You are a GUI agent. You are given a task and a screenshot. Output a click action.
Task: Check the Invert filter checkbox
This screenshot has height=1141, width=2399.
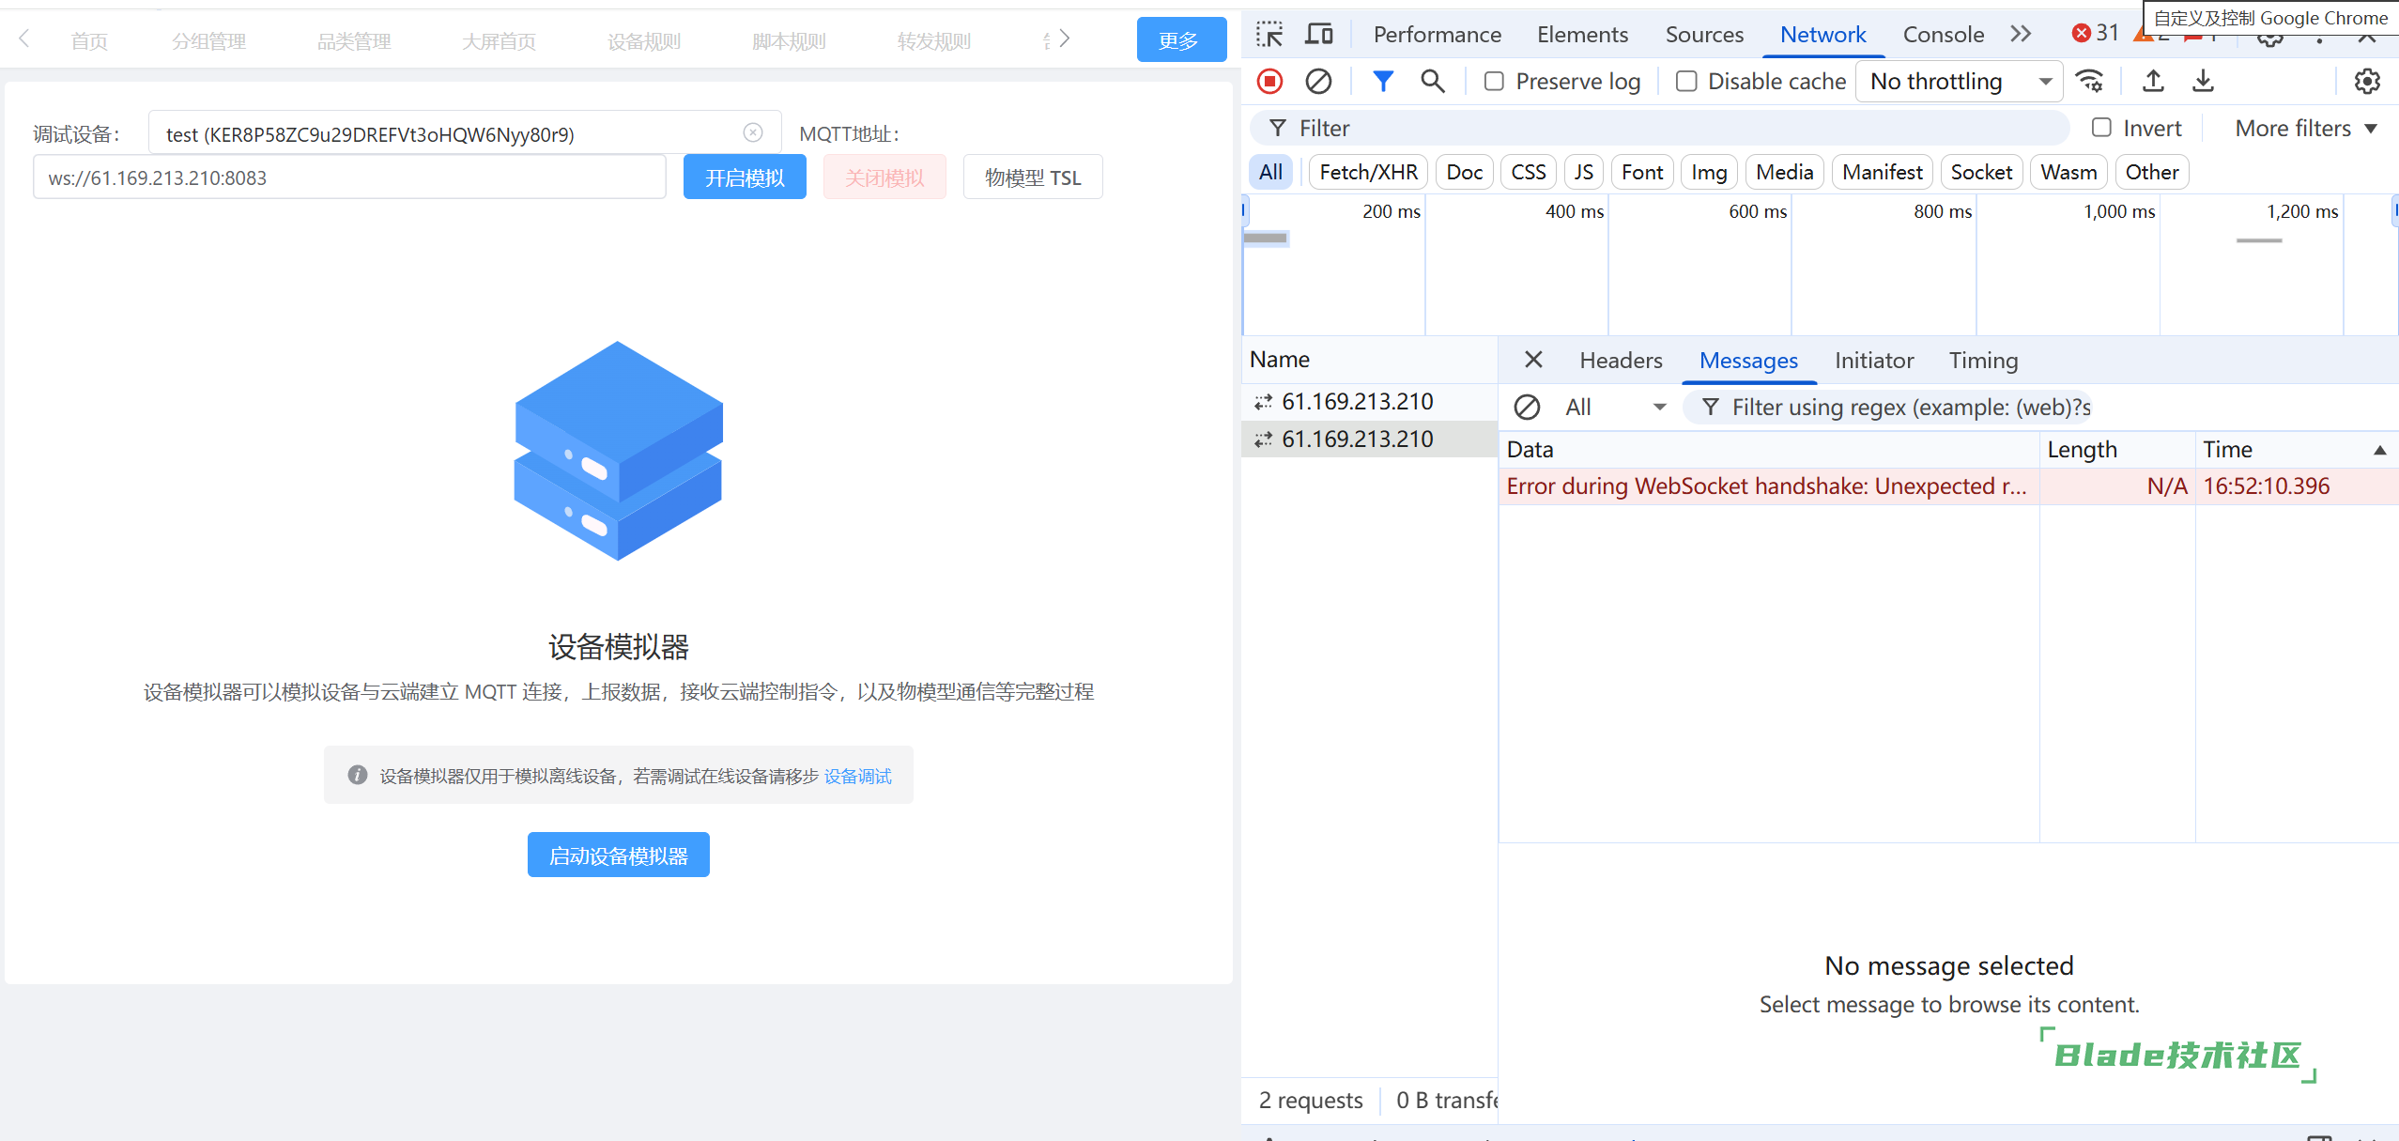[x=2101, y=128]
